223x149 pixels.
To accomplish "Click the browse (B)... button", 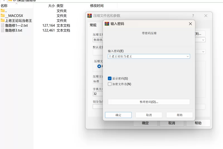I will (200, 34).
